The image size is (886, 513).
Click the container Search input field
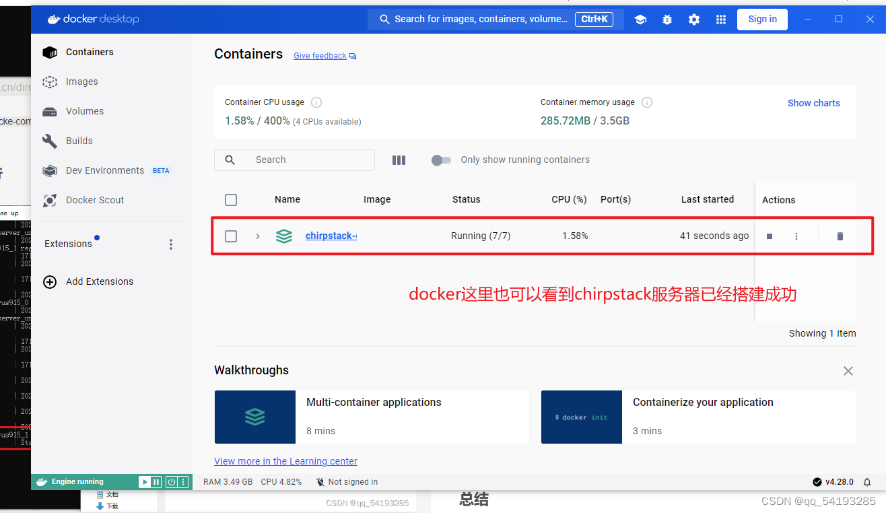tap(303, 160)
